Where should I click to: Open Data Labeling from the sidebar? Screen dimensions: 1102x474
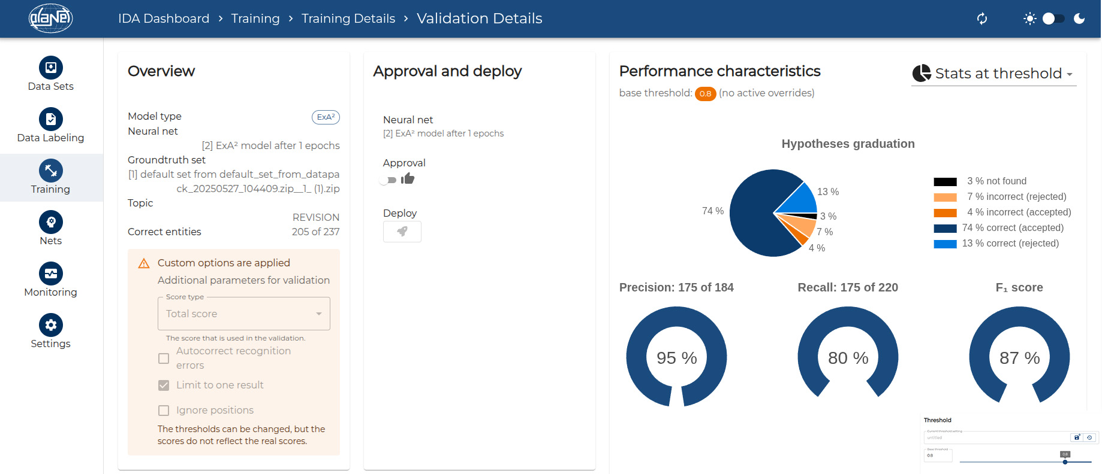click(x=51, y=120)
